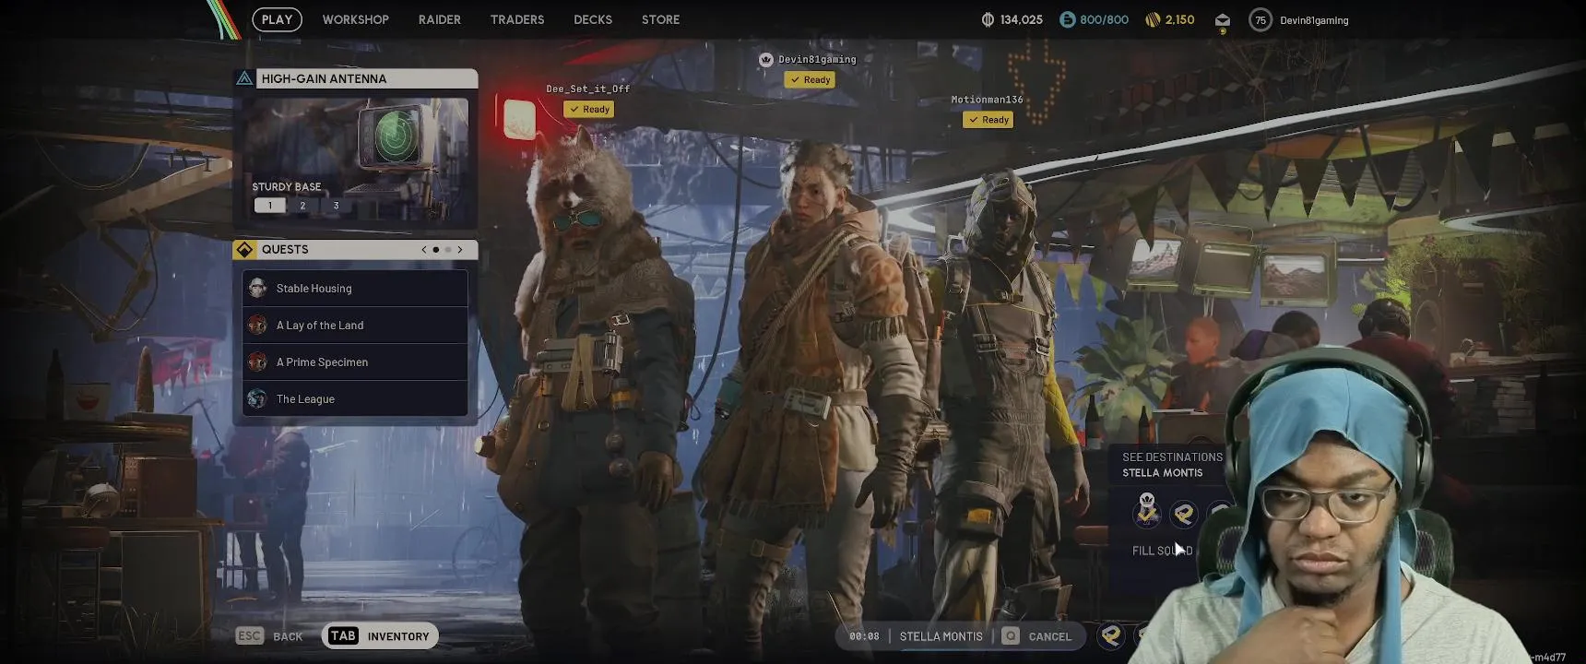Click the ESC key icon
Viewport: 1586px width, 664px height.
pyautogui.click(x=249, y=636)
